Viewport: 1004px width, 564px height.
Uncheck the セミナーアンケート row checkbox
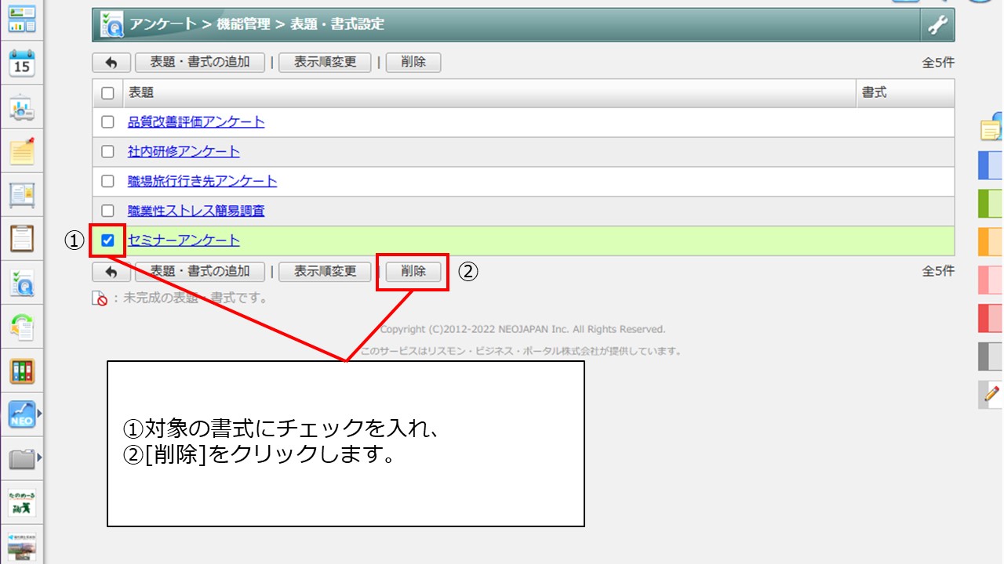(x=108, y=240)
